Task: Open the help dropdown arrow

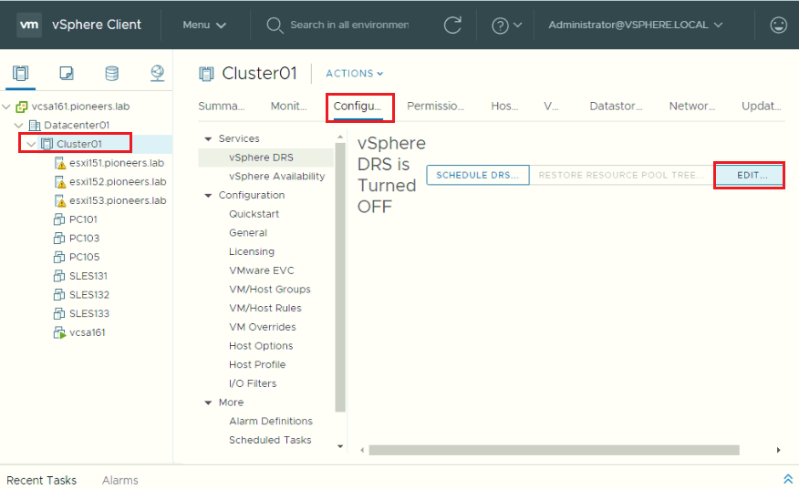Action: (518, 25)
